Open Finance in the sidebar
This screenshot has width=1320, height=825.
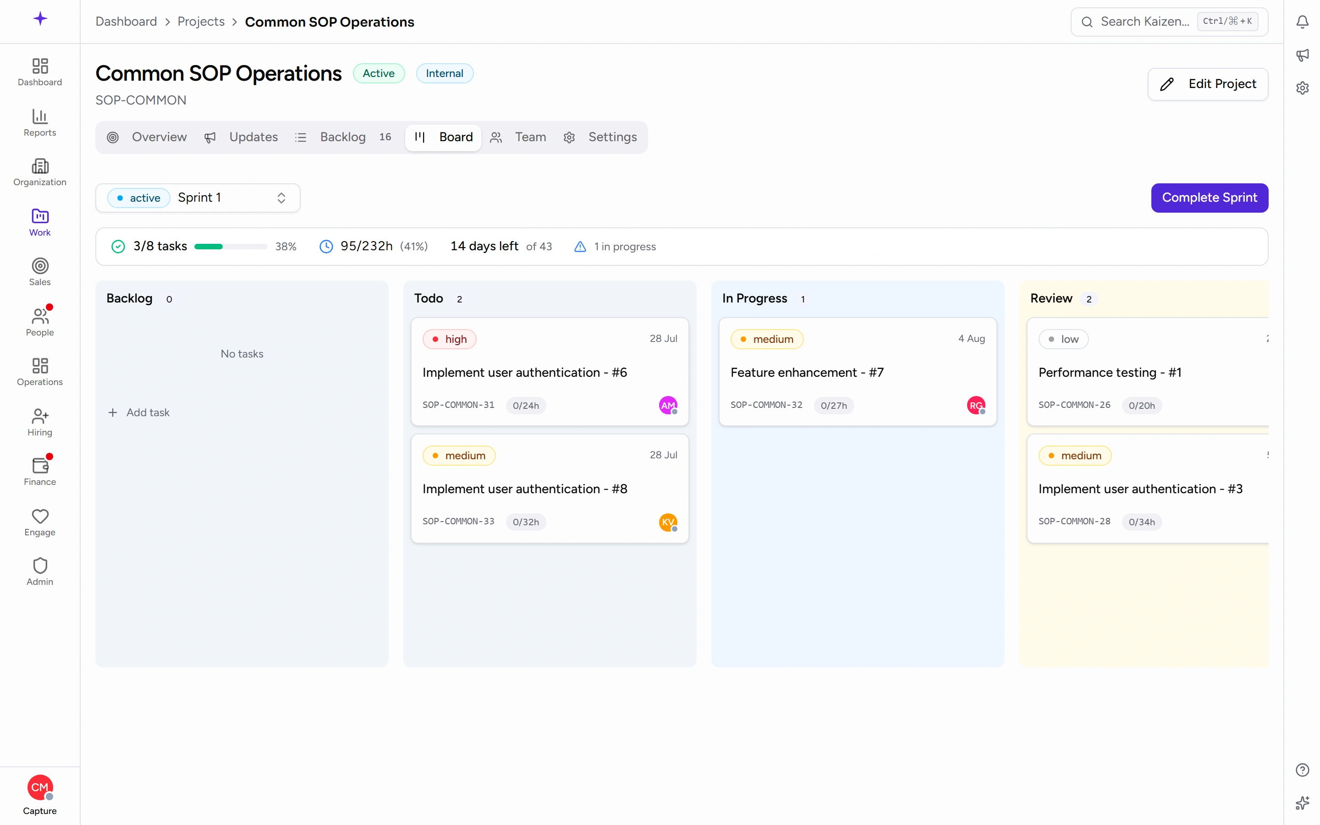[x=40, y=472]
